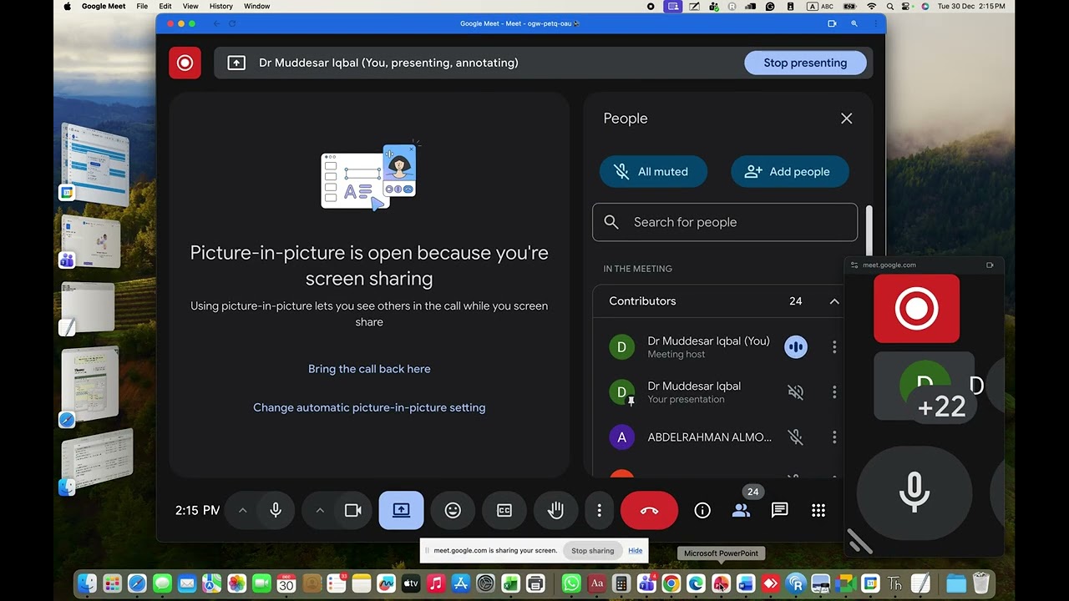Collapse the Contributors section
This screenshot has width=1069, height=601.
click(833, 301)
